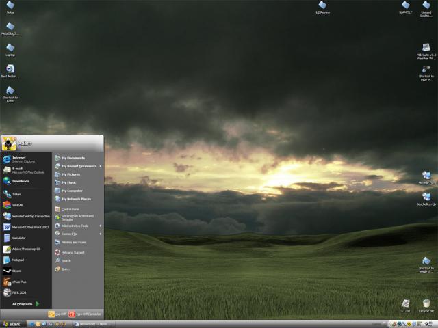This screenshot has height=328, width=438.
Task: Select the SLAMTILT desktop folder
Action: [x=405, y=8]
